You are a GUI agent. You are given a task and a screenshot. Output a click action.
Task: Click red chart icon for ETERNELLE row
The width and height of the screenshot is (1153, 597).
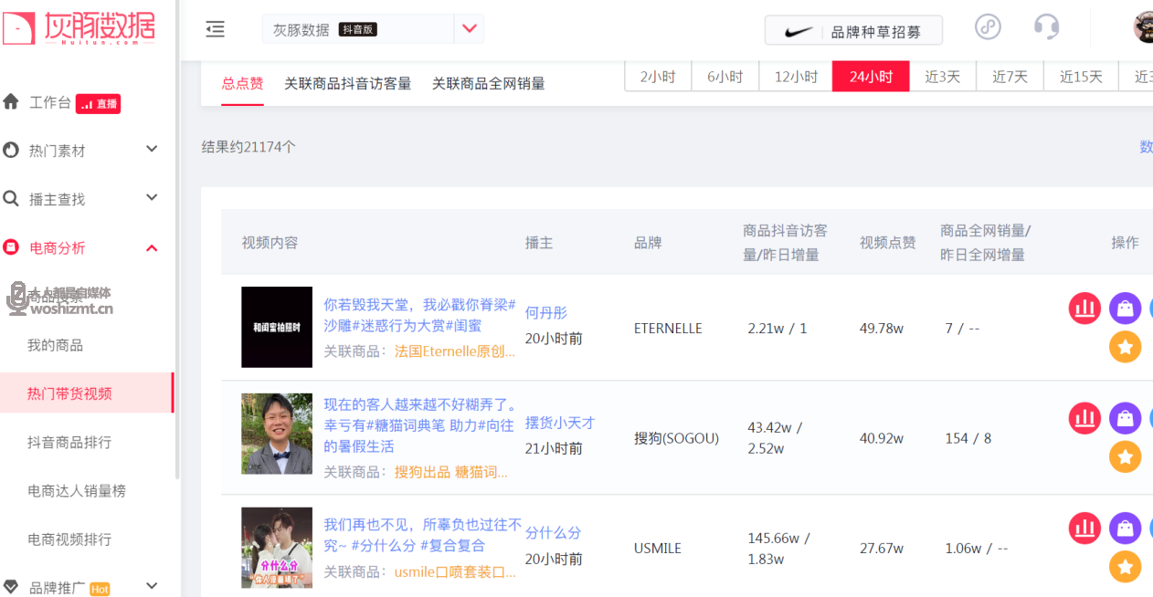(1085, 309)
